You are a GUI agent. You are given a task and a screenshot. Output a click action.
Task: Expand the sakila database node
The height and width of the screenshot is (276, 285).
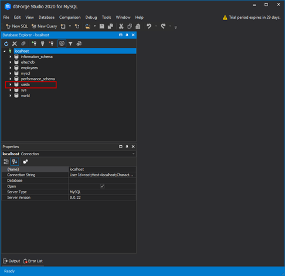tap(11, 84)
